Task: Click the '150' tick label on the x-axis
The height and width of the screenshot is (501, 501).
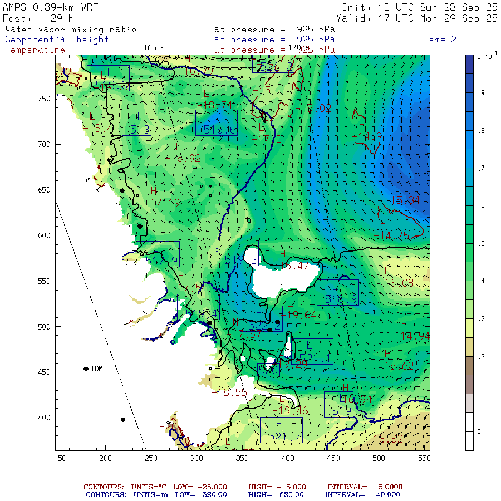Action: point(60,458)
